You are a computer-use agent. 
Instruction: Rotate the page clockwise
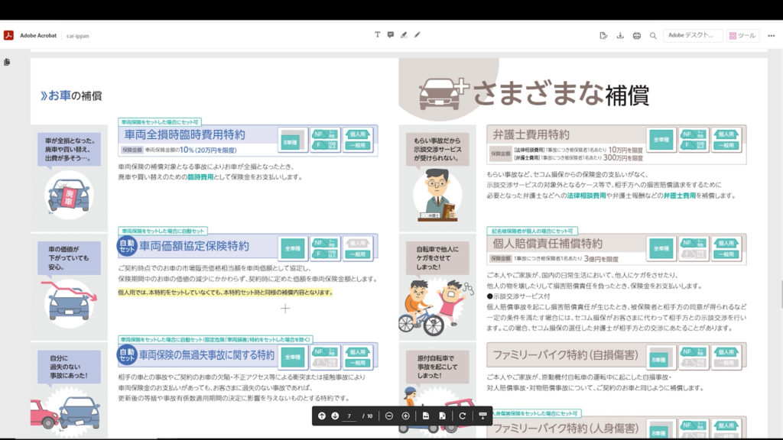click(x=463, y=416)
